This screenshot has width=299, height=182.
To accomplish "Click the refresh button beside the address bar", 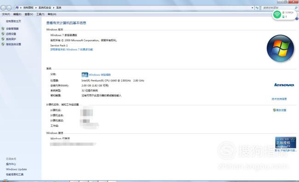I will click(x=257, y=8).
